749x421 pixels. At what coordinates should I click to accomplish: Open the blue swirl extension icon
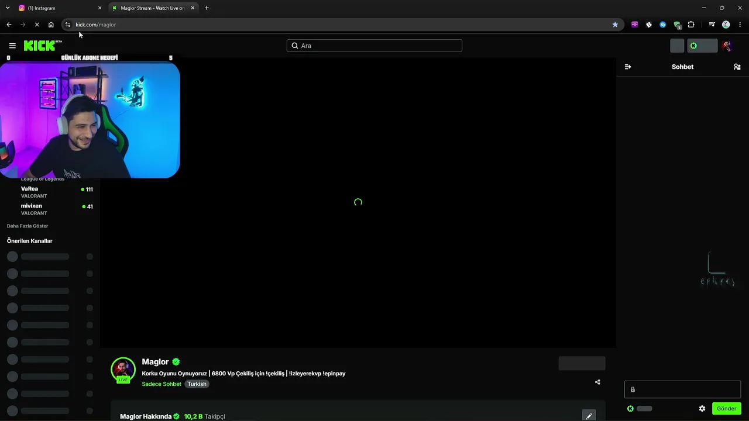(x=663, y=25)
